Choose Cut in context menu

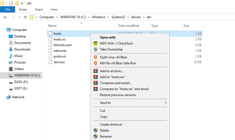(x=130, y=111)
